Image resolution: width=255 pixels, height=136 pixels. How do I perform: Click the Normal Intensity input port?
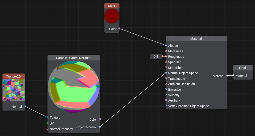tap(47, 129)
